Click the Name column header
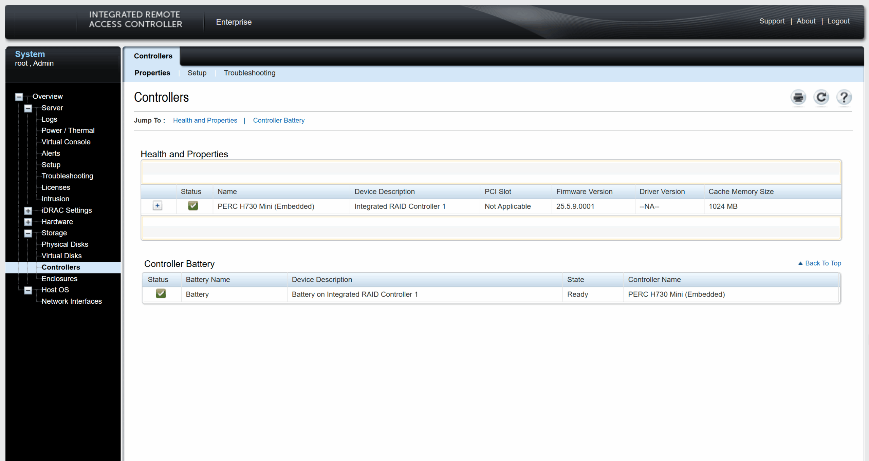The image size is (869, 461). [x=281, y=192]
